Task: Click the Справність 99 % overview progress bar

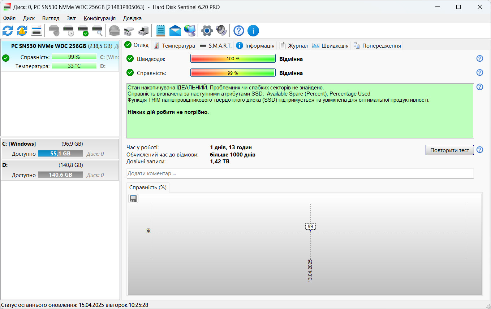Action: pyautogui.click(x=233, y=73)
